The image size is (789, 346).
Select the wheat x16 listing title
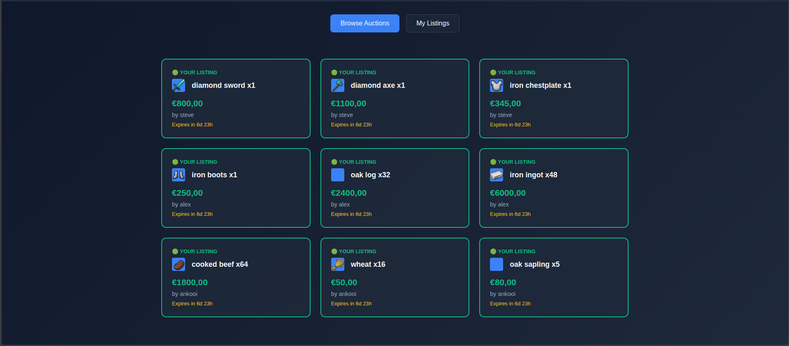coord(368,264)
